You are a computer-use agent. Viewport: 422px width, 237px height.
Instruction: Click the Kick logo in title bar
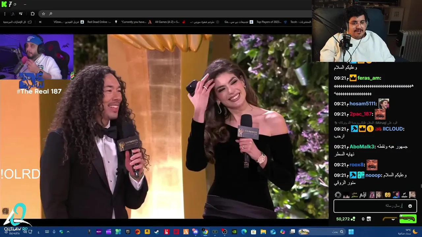[x=4, y=4]
